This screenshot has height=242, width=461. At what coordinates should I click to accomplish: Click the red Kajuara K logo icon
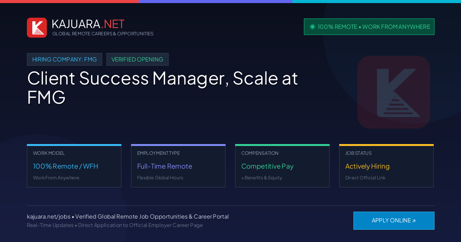[37, 28]
